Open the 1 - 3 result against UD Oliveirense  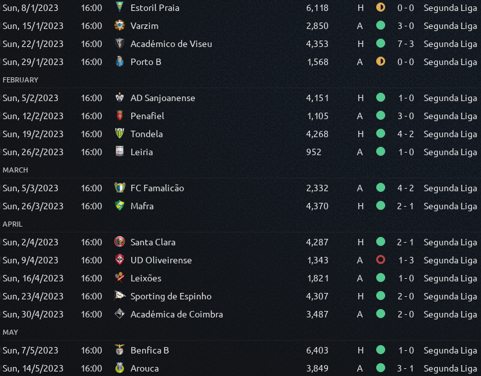pos(406,260)
